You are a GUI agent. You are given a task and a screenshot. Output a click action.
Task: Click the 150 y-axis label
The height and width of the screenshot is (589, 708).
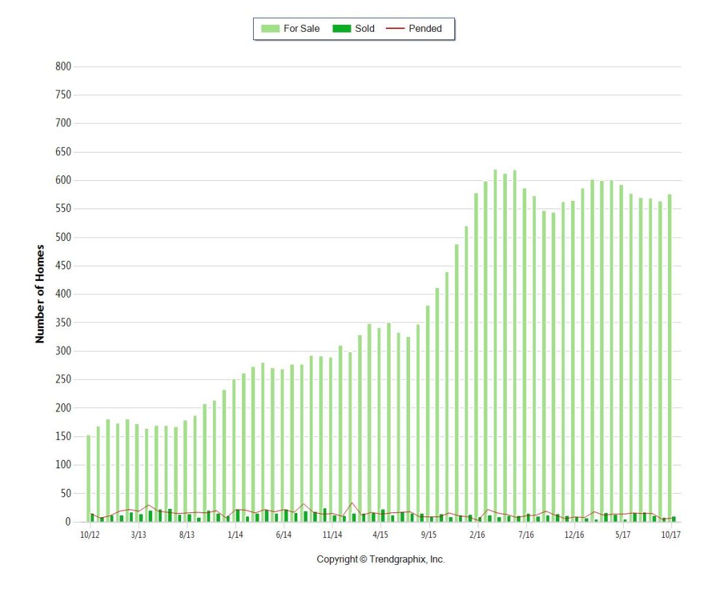pos(63,436)
